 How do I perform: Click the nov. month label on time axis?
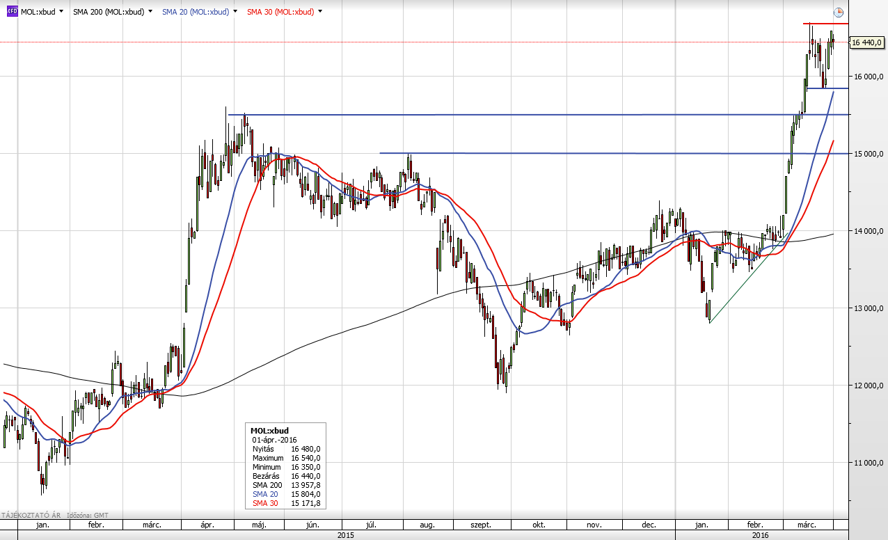(x=594, y=525)
